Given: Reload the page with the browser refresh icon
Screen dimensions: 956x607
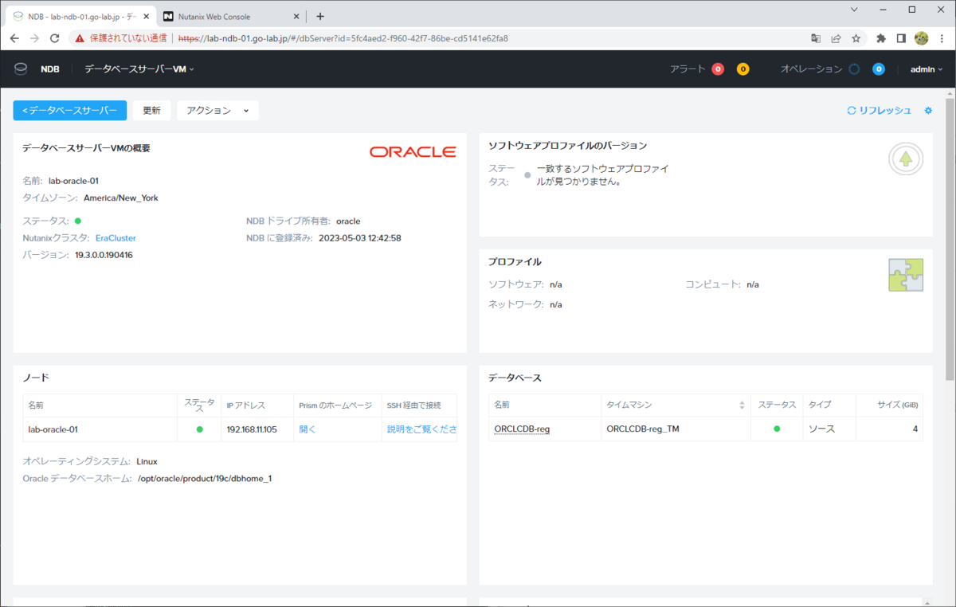Looking at the screenshot, I should (55, 37).
